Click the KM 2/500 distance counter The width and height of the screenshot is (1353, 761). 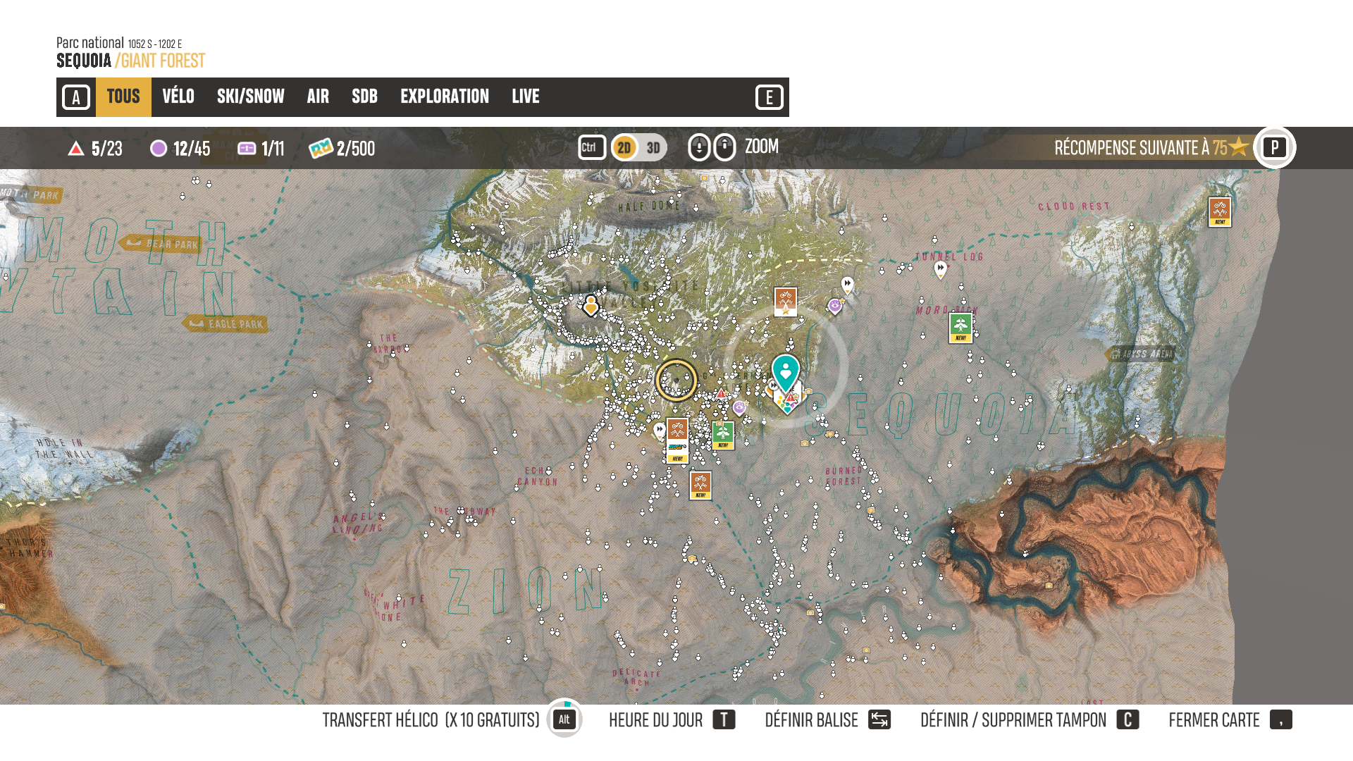pos(342,149)
